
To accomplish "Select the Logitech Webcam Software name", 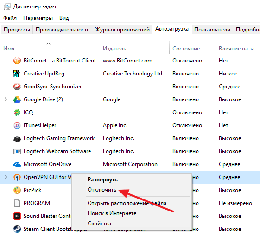I will pyautogui.click(x=57, y=151).
